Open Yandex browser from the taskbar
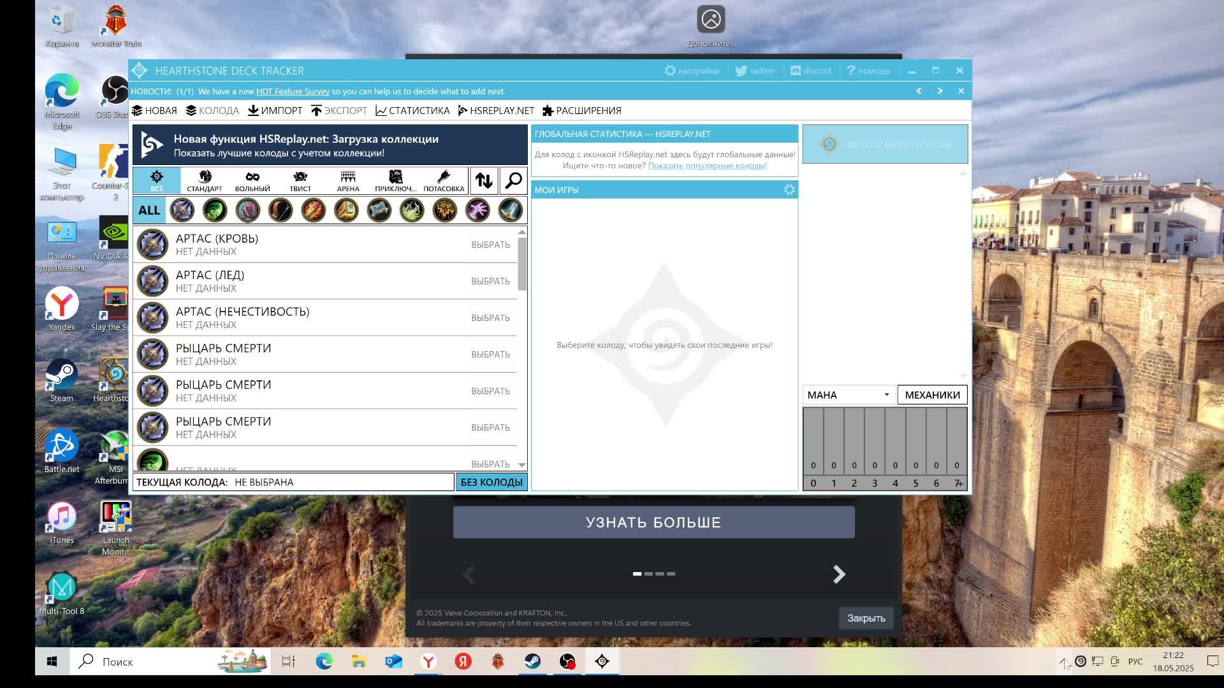 click(x=428, y=662)
